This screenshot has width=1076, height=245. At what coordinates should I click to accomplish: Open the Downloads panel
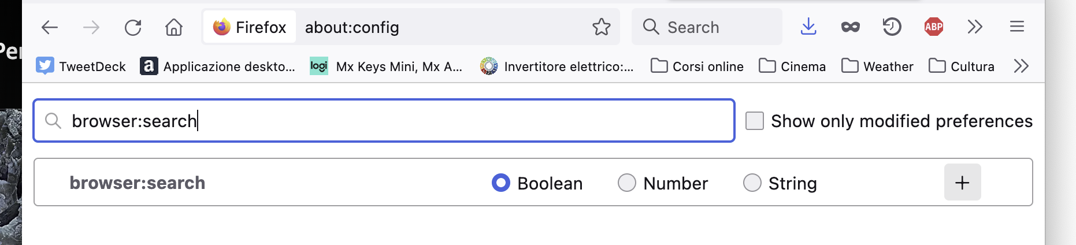pyautogui.click(x=808, y=27)
